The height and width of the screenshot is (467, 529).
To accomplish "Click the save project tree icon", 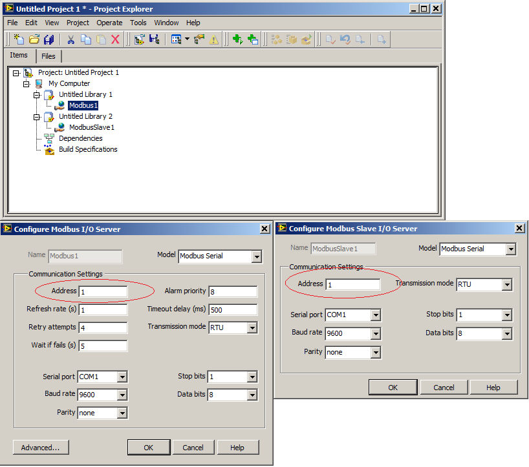I will 155,39.
